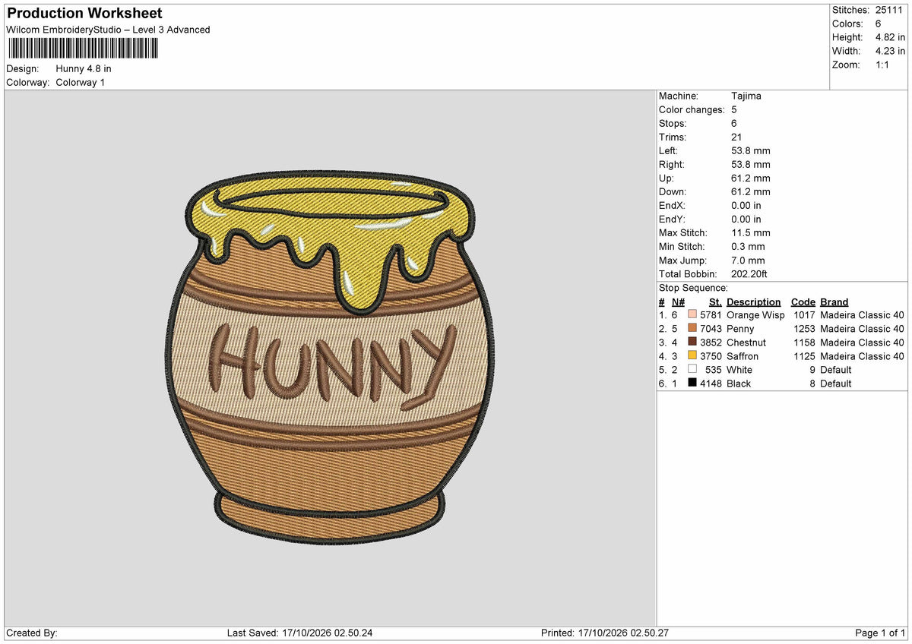Click thread code 1125
The image size is (912, 644).
(x=804, y=355)
